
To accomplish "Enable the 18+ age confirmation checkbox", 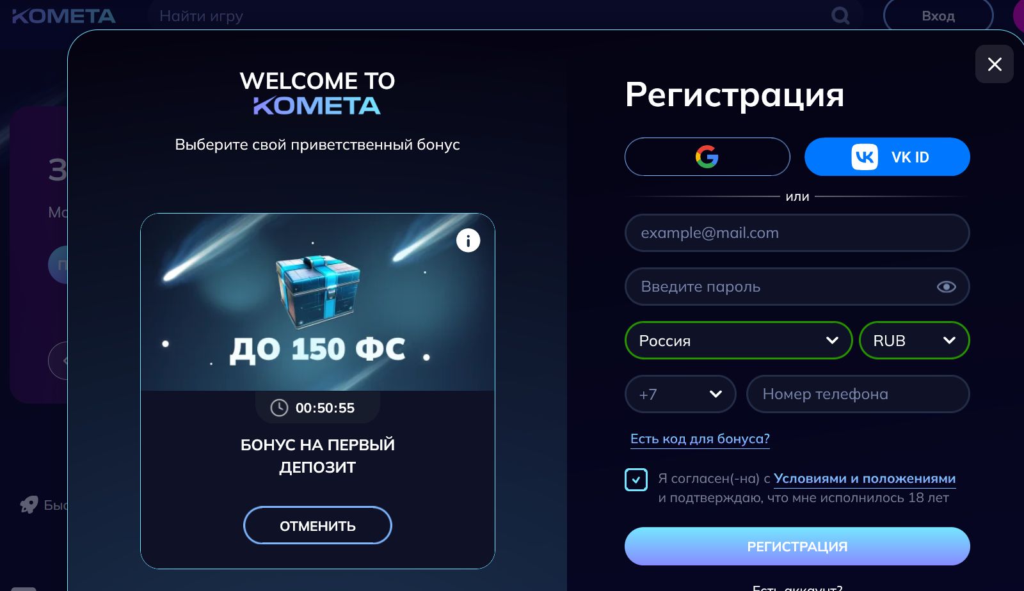I will coord(636,479).
